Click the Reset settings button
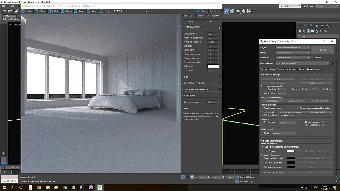 point(315,83)
